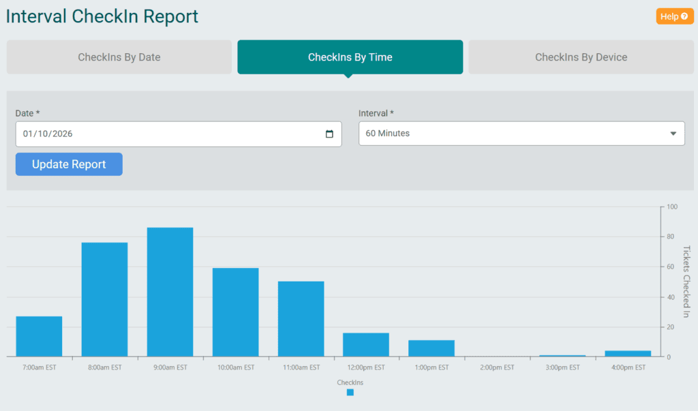Open the calendar picker in the Date field
Viewport: 698px width, 411px height.
pos(329,134)
